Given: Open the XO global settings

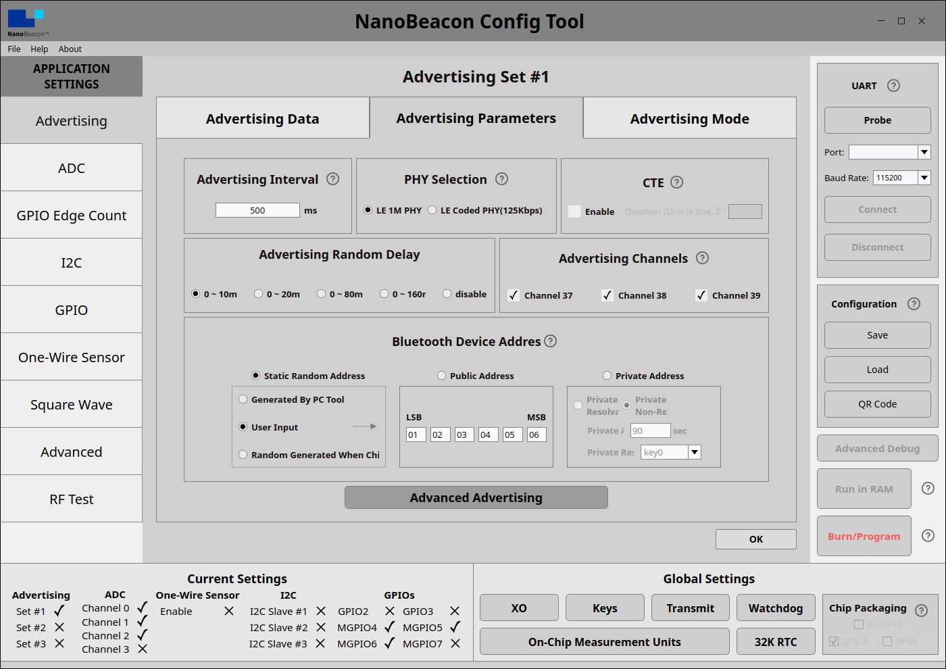Looking at the screenshot, I should (519, 608).
